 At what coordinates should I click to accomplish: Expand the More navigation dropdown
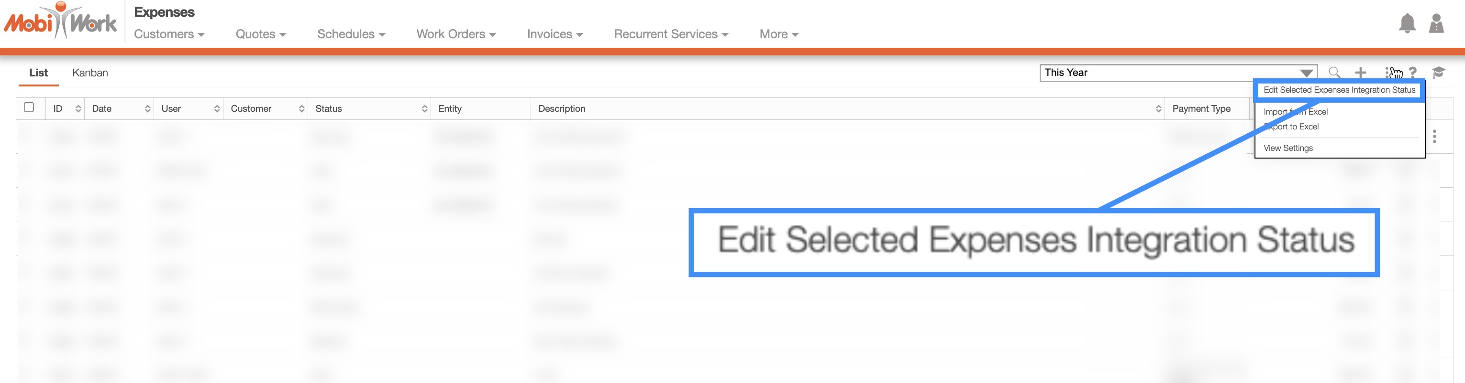tap(778, 34)
